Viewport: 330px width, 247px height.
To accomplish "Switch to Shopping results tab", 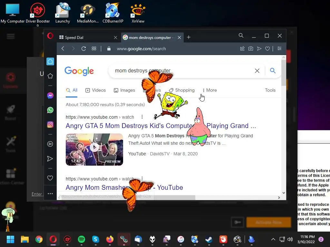I will pyautogui.click(x=182, y=90).
